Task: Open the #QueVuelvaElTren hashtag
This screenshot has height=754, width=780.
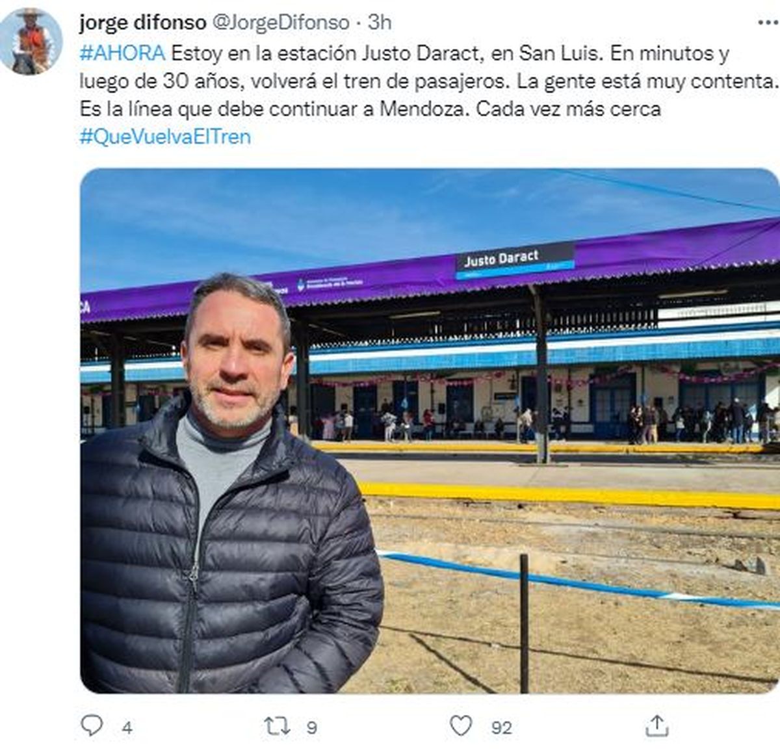Action: point(165,136)
